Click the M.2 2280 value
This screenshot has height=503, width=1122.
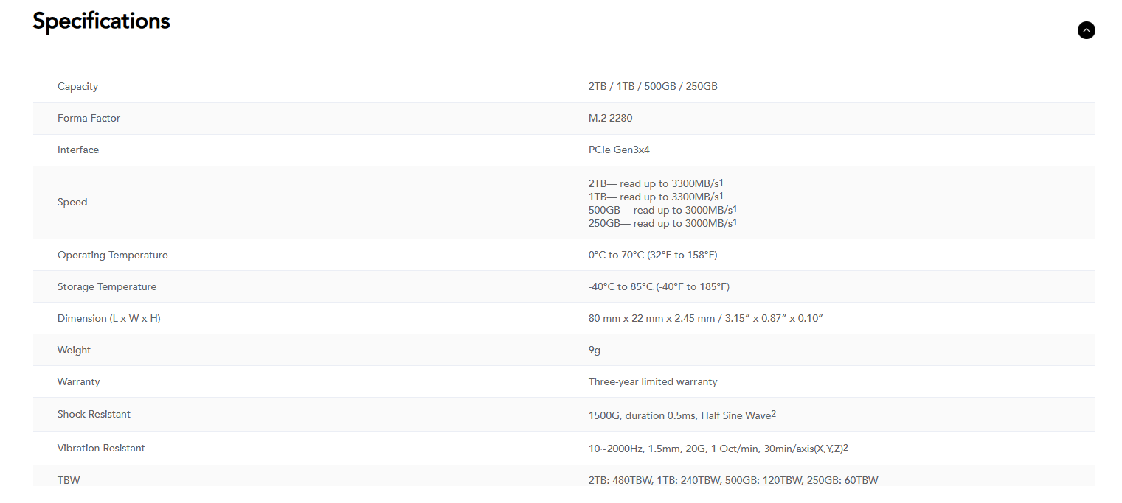[610, 118]
